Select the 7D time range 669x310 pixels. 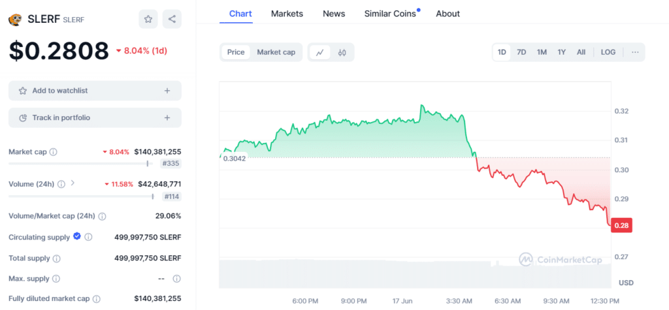click(x=521, y=52)
